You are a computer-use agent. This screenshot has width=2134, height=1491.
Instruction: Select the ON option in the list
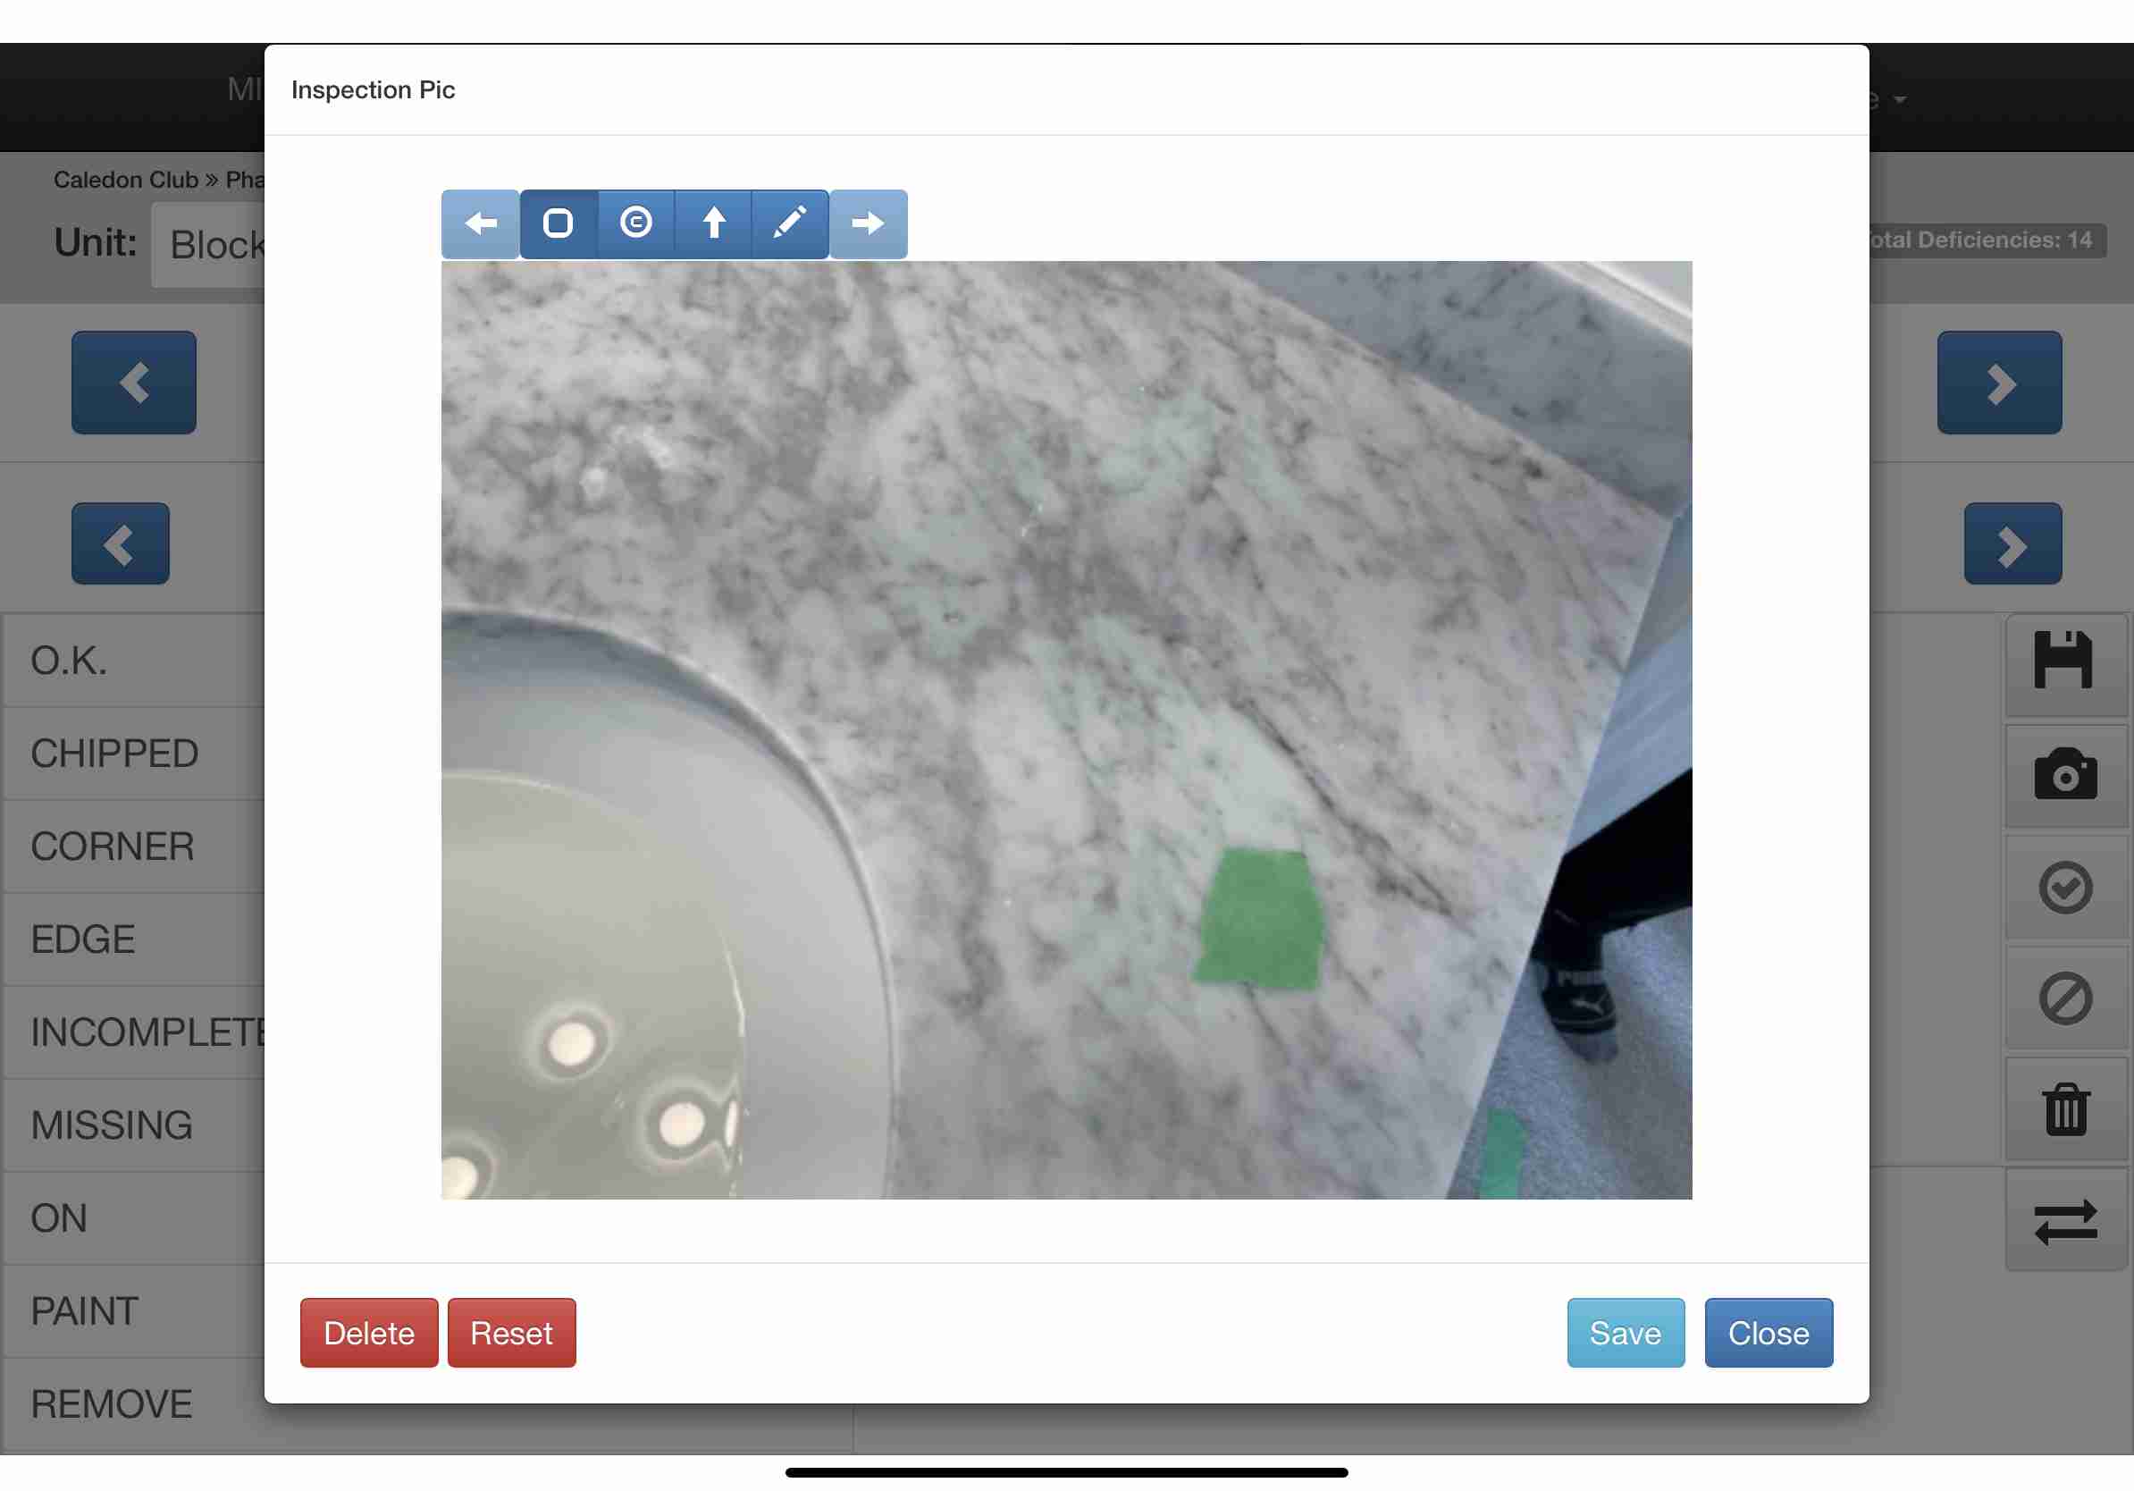click(134, 1218)
